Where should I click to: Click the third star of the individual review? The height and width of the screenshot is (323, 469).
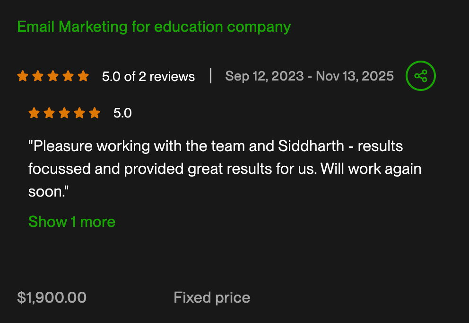(64, 113)
